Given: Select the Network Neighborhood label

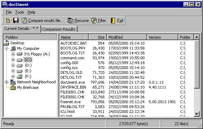Looking at the screenshot, I should 36,82.
